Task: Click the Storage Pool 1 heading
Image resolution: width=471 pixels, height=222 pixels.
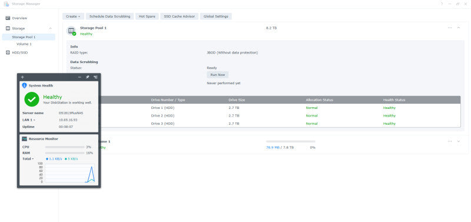Action: point(93,28)
